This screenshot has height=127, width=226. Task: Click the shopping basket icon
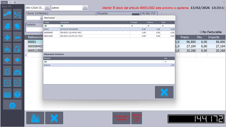(x=7, y=49)
